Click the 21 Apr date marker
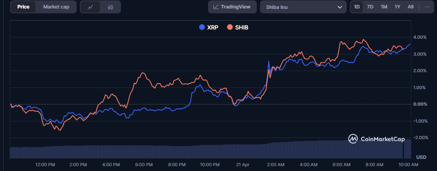 coord(242,165)
